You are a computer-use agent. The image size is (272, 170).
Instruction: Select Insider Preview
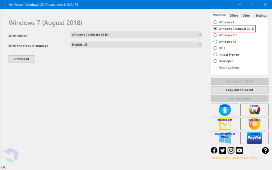(x=215, y=55)
